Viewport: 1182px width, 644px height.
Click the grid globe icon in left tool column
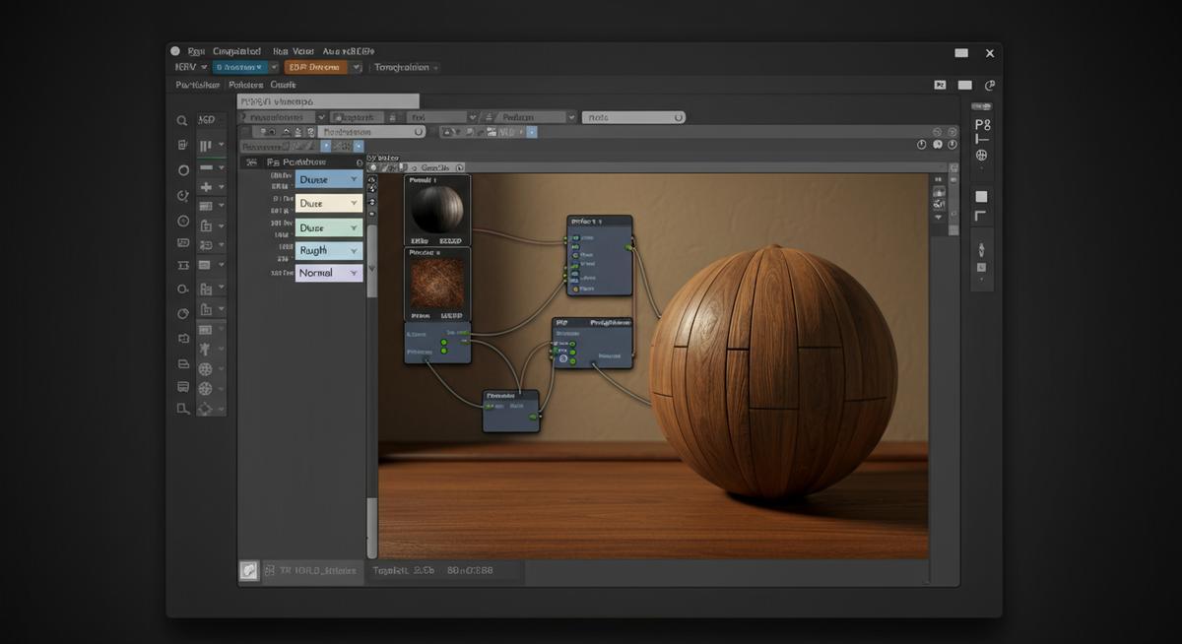pos(206,369)
